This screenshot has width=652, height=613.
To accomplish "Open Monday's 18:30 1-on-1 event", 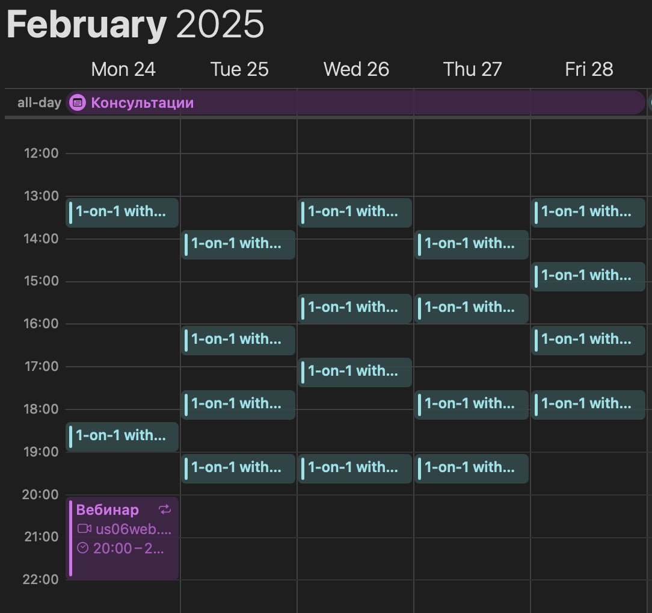I will 122,437.
